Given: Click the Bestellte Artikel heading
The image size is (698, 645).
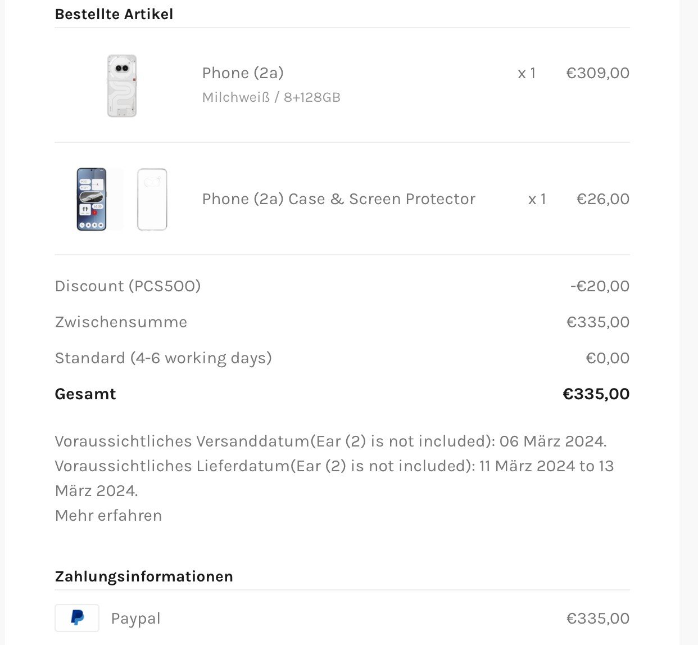Looking at the screenshot, I should [x=114, y=14].
